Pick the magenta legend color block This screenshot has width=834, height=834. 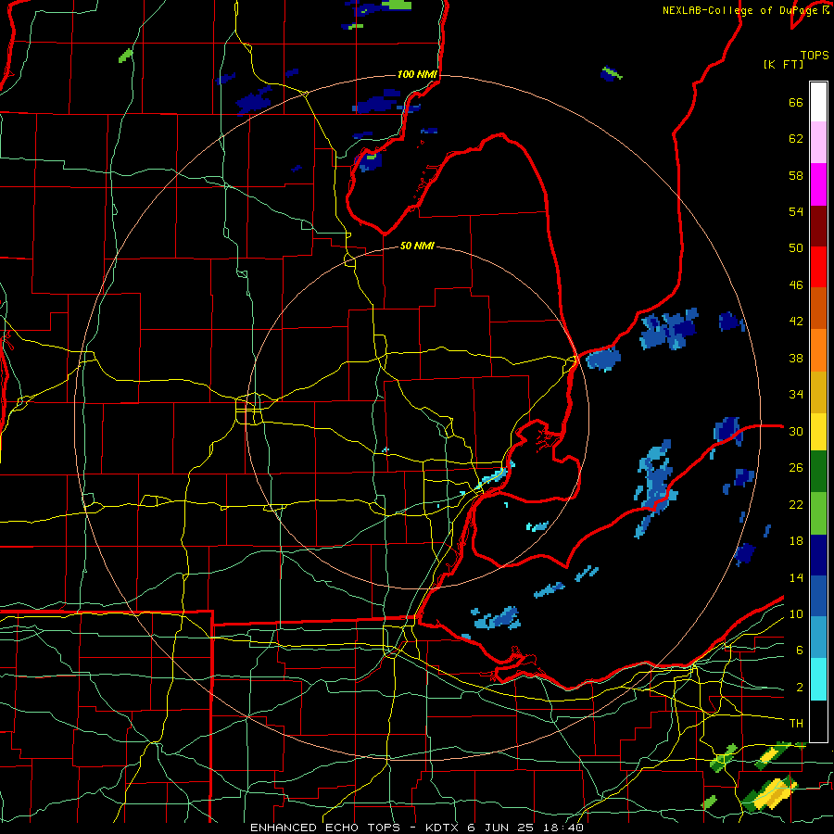(x=818, y=184)
